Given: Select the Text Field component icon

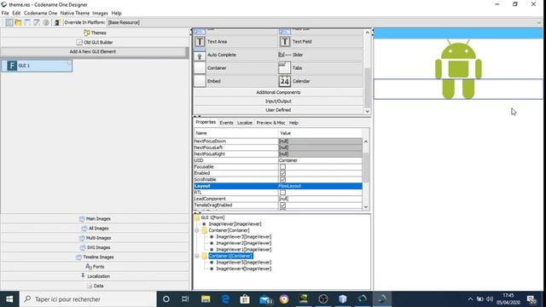Looking at the screenshot, I should [284, 42].
